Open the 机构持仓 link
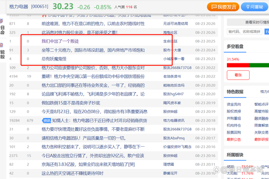Viewport: 269px width, 179px height. coord(234,125)
